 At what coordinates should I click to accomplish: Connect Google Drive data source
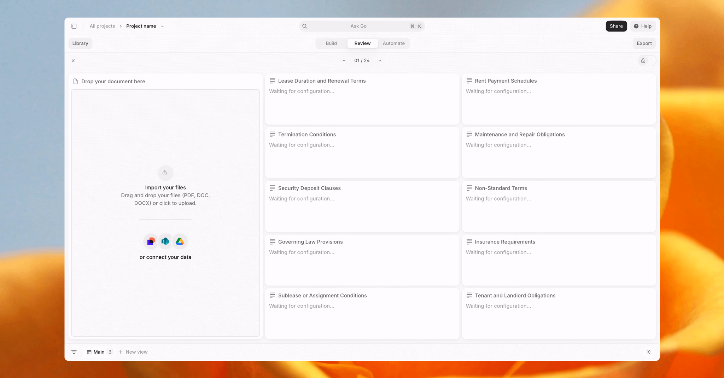(180, 241)
